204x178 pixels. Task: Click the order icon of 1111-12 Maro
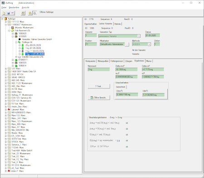pos(9,22)
